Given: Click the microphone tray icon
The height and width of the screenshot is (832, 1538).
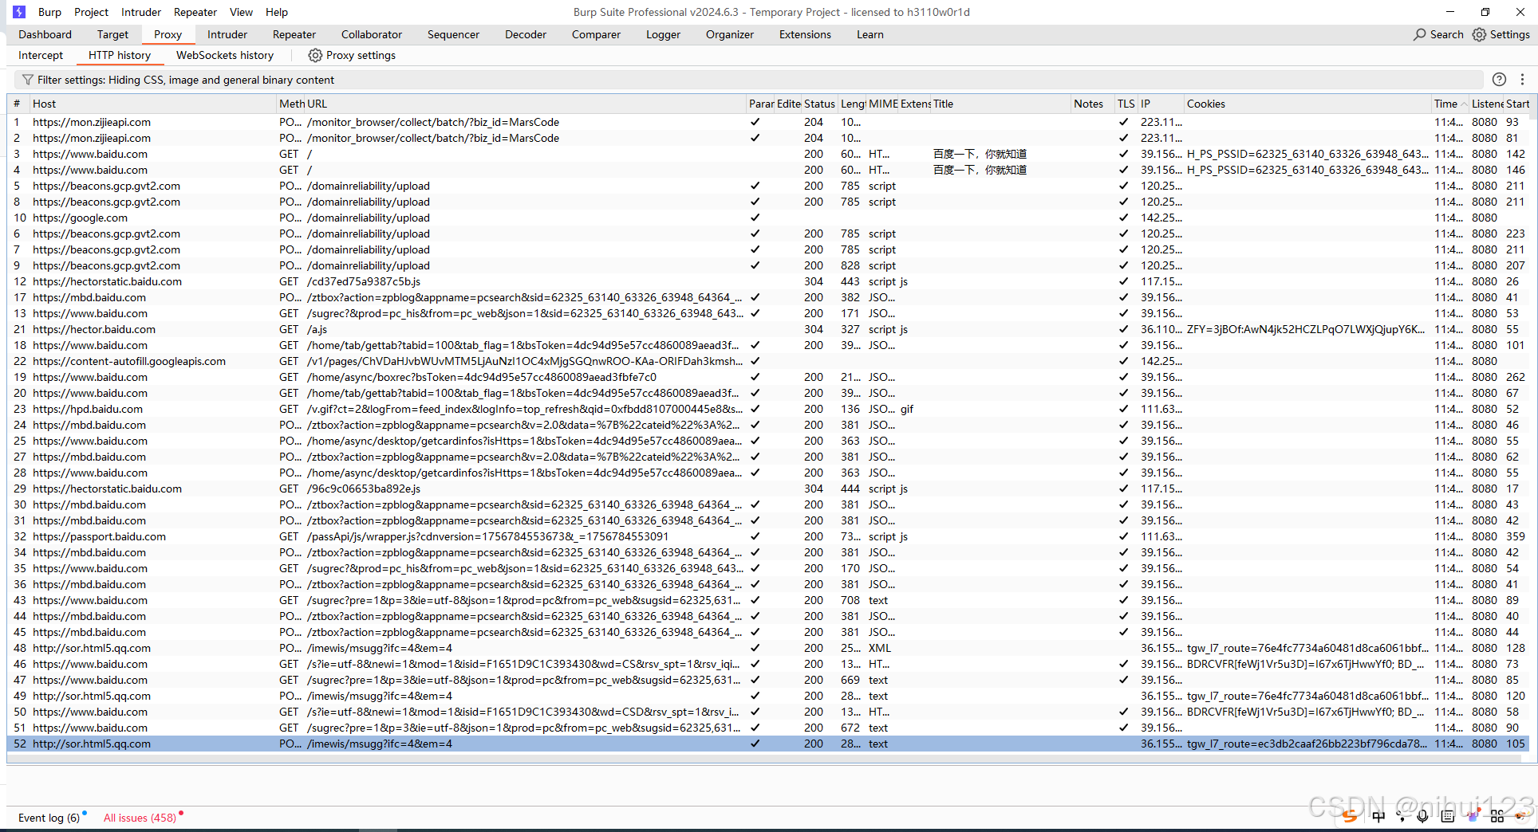Looking at the screenshot, I should (x=1422, y=815).
